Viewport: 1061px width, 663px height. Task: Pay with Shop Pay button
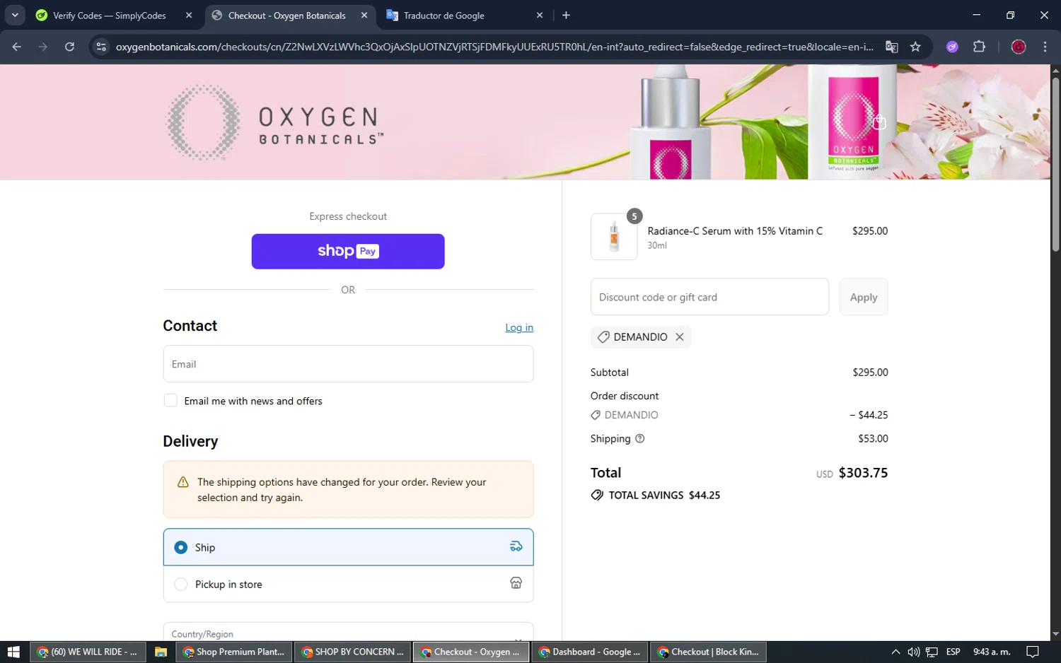pyautogui.click(x=348, y=251)
